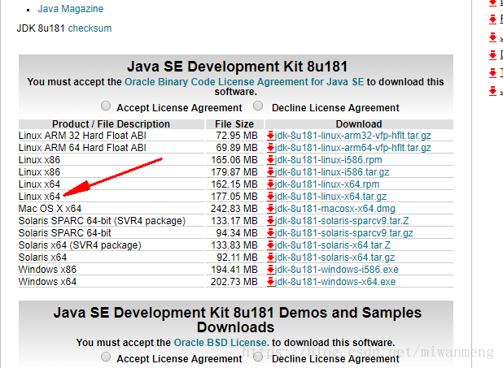Viewport: 503px width, 368px height.
Task: Download jdk-8u181-solaris-sparcv9.tar.Z file
Action: click(342, 221)
